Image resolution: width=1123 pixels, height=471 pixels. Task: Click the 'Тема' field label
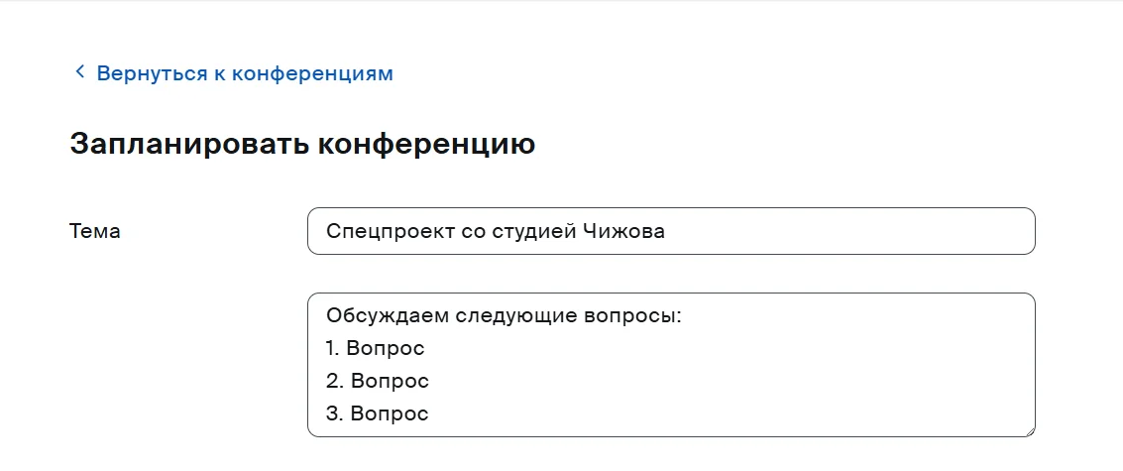(95, 231)
